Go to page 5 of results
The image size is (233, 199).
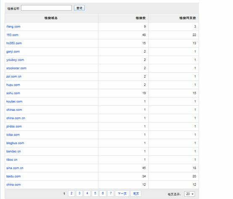[95, 194]
